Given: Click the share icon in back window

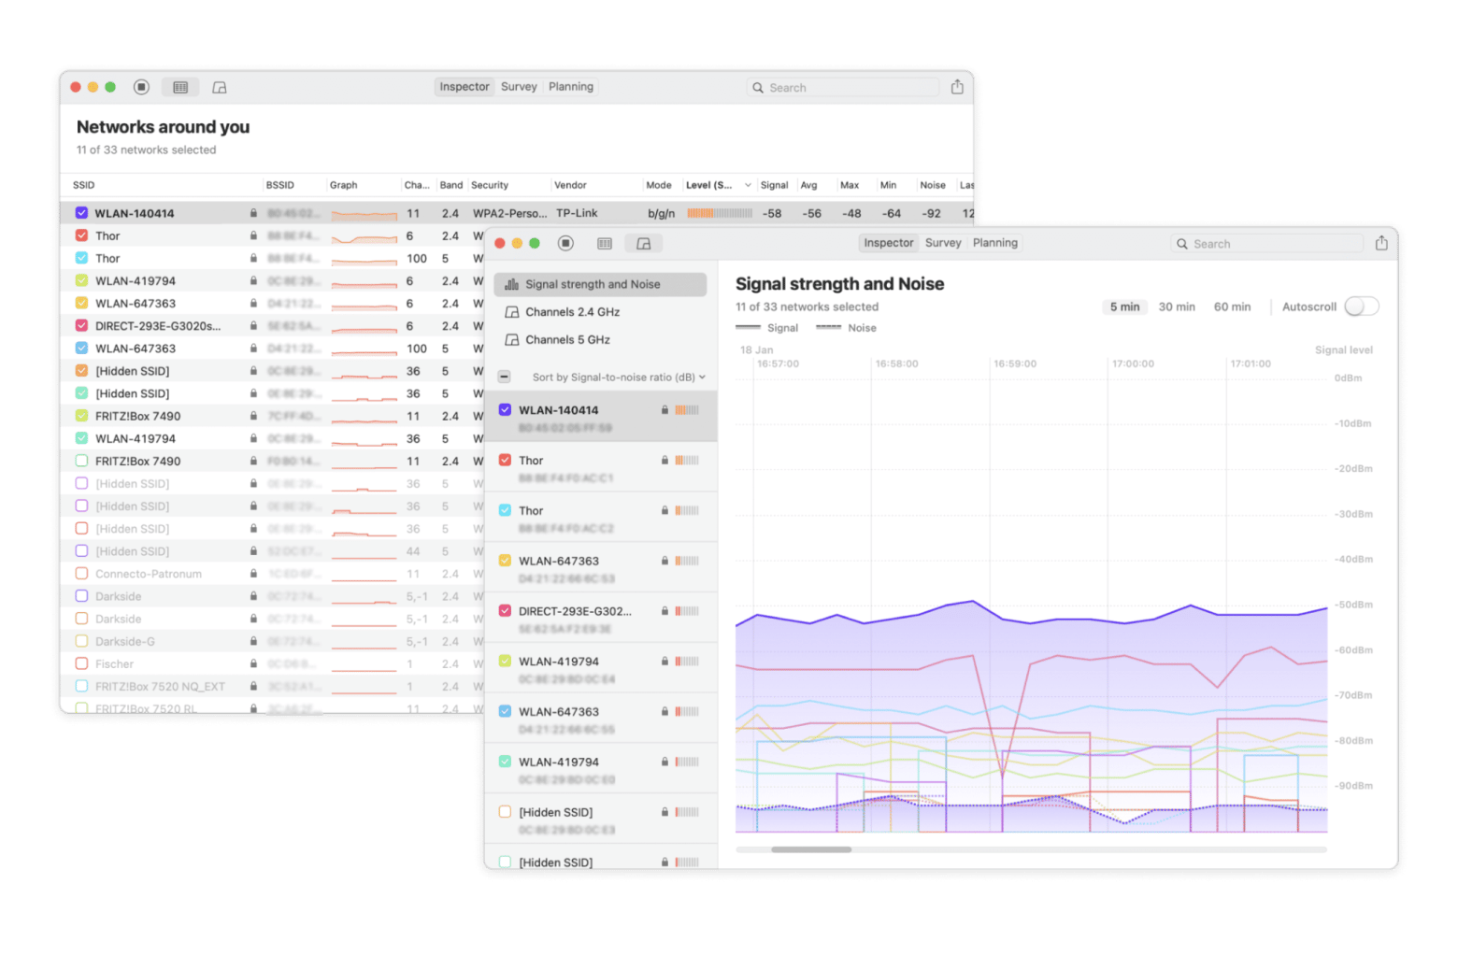Looking at the screenshot, I should pos(957,87).
